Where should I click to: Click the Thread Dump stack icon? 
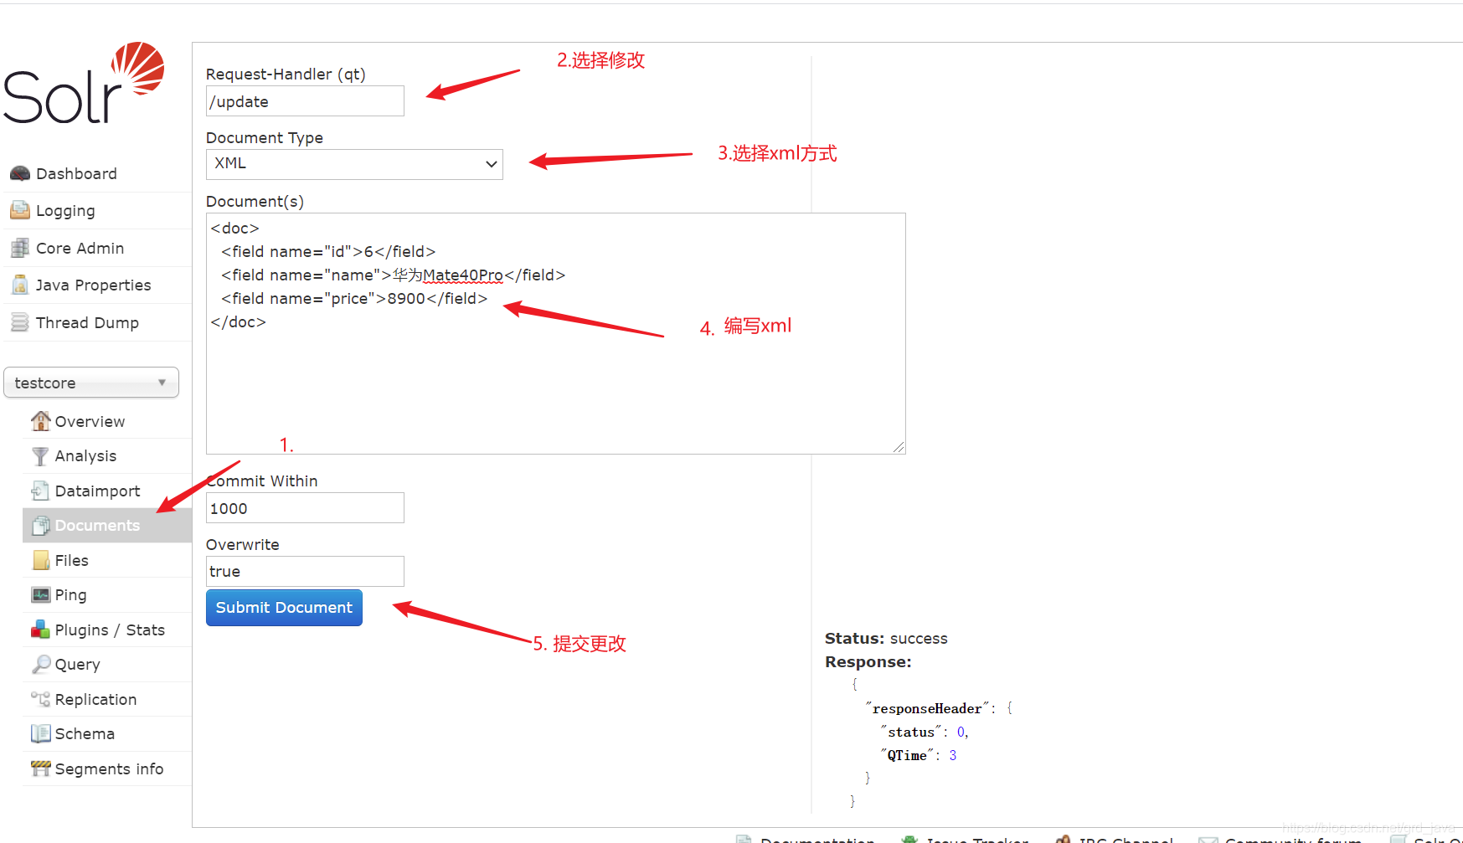pos(20,322)
